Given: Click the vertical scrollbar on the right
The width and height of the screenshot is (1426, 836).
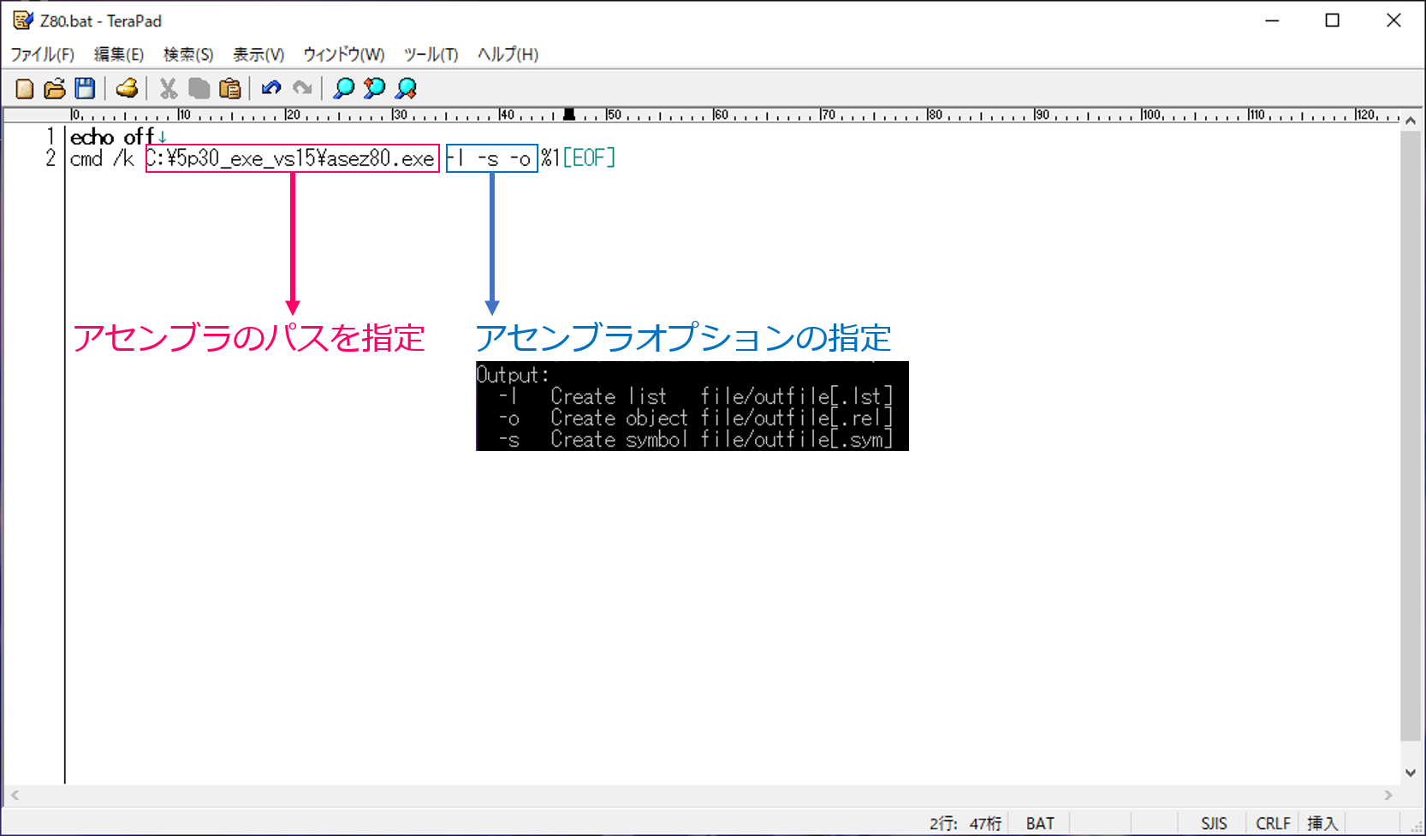Looking at the screenshot, I should pos(1411,428).
